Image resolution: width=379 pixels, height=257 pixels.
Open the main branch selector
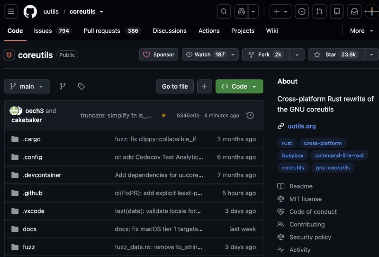click(x=27, y=86)
